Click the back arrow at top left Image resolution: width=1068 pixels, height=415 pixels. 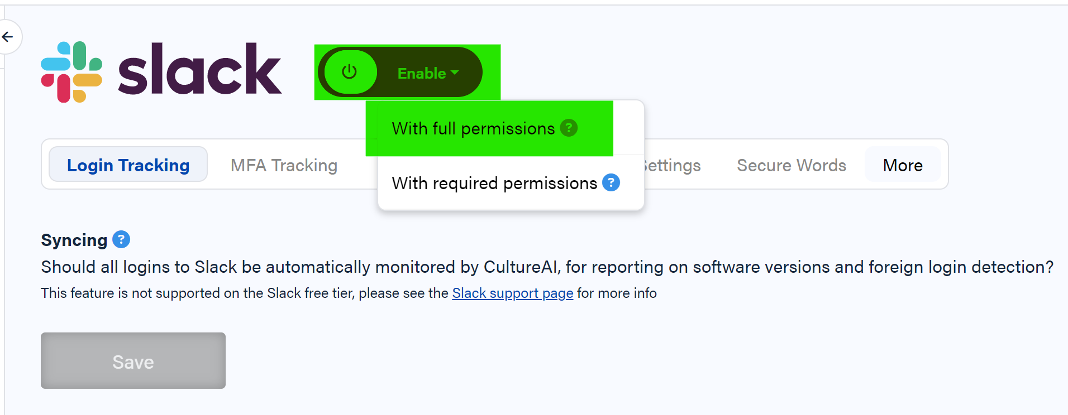[x=7, y=36]
